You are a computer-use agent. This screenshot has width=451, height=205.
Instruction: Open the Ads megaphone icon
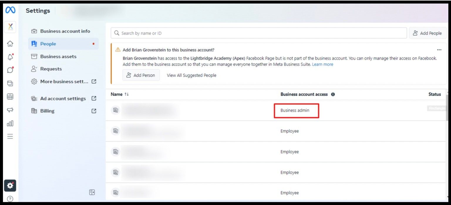coord(10,110)
